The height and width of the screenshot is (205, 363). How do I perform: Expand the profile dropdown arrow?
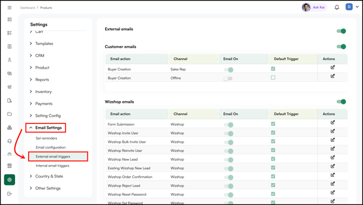click(357, 7)
